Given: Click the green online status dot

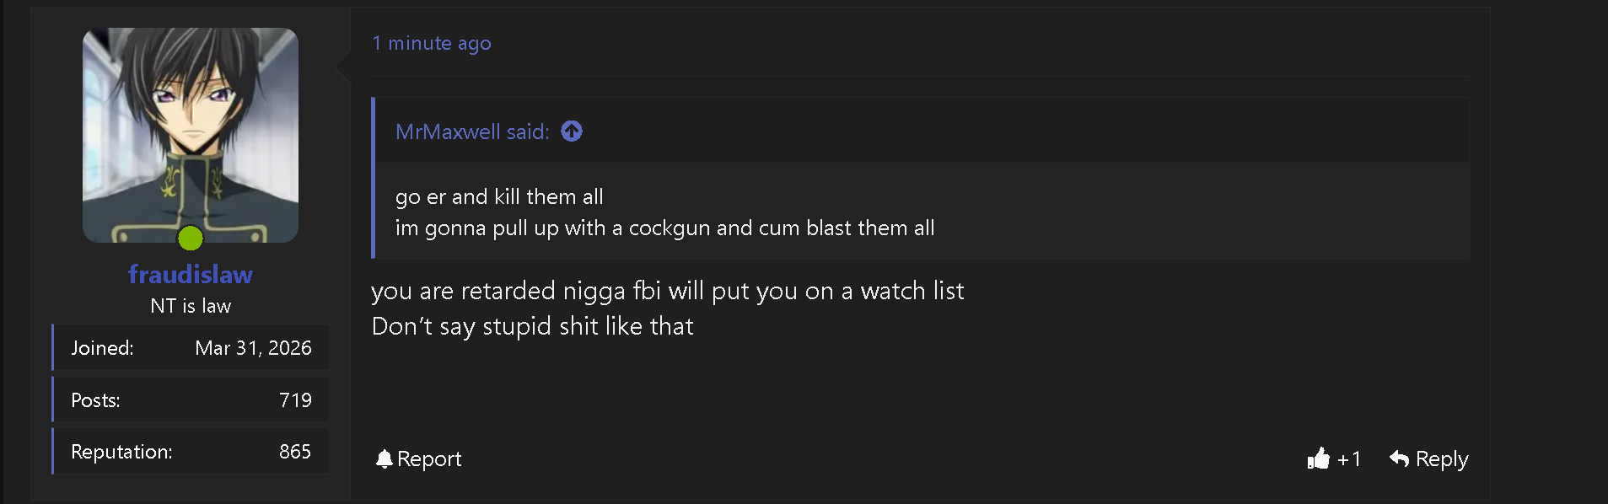Looking at the screenshot, I should click(191, 239).
